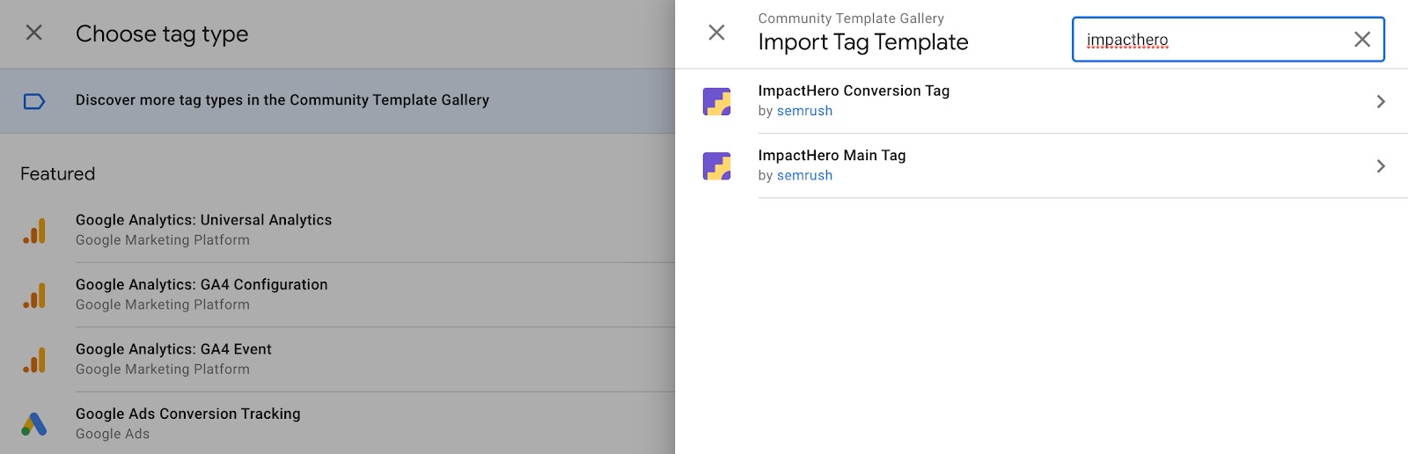Expand the ImpactHero Main Tag chevron
1408x454 pixels.
click(x=1381, y=166)
